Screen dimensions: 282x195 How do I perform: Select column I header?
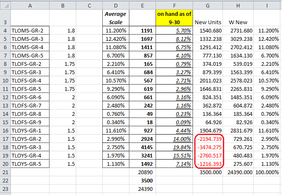tap(267, 6)
